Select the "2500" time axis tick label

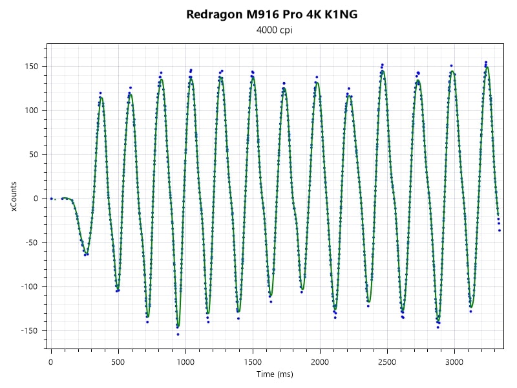pyautogui.click(x=387, y=362)
